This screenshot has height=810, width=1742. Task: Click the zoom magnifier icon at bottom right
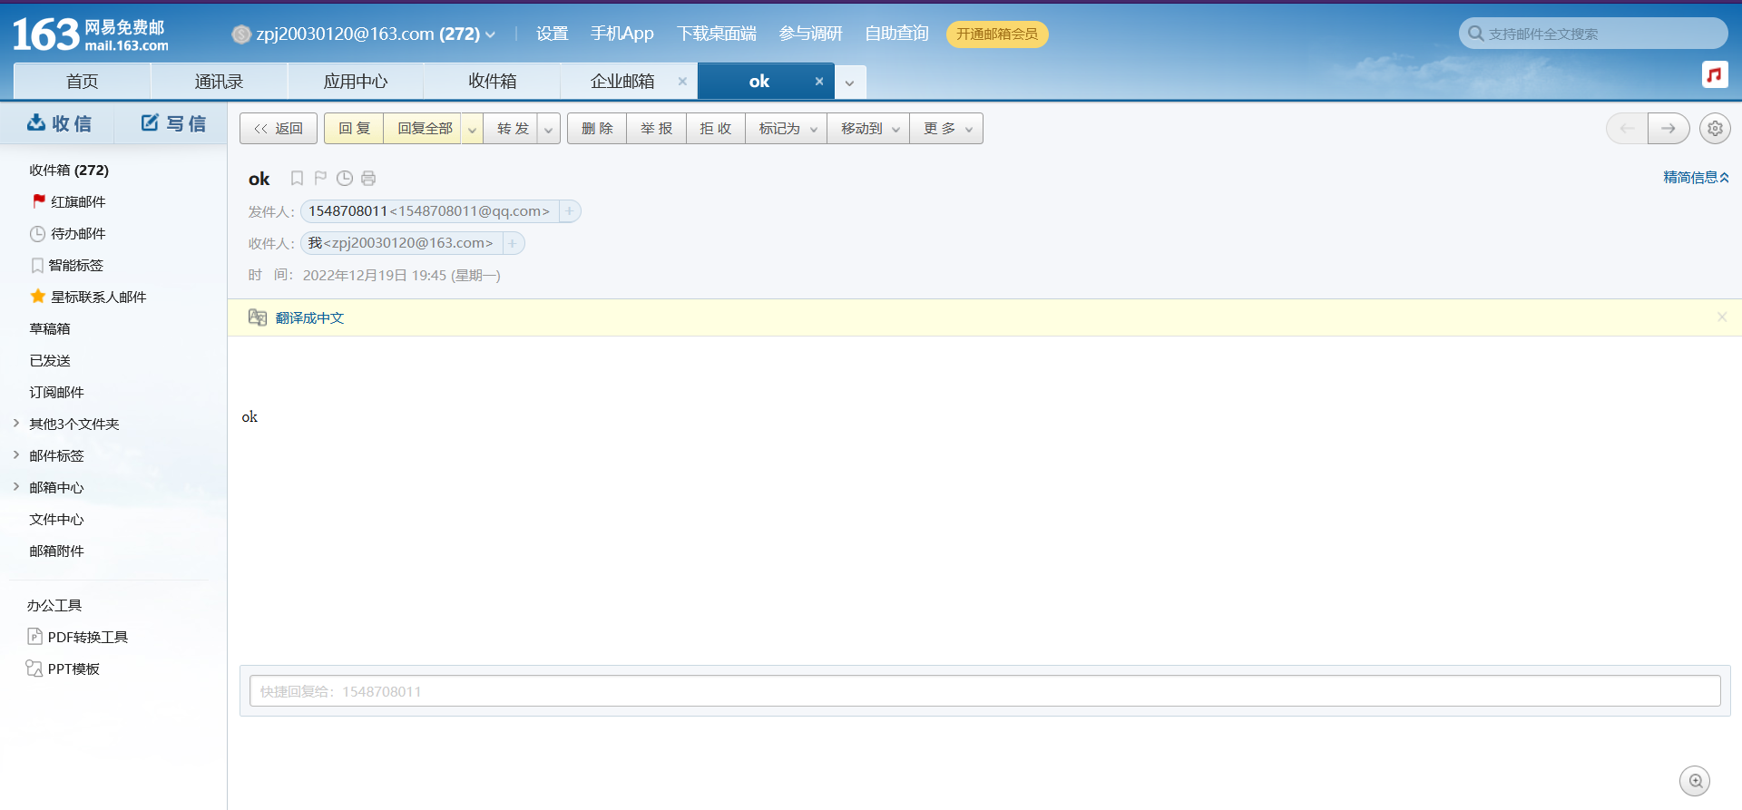tap(1695, 781)
